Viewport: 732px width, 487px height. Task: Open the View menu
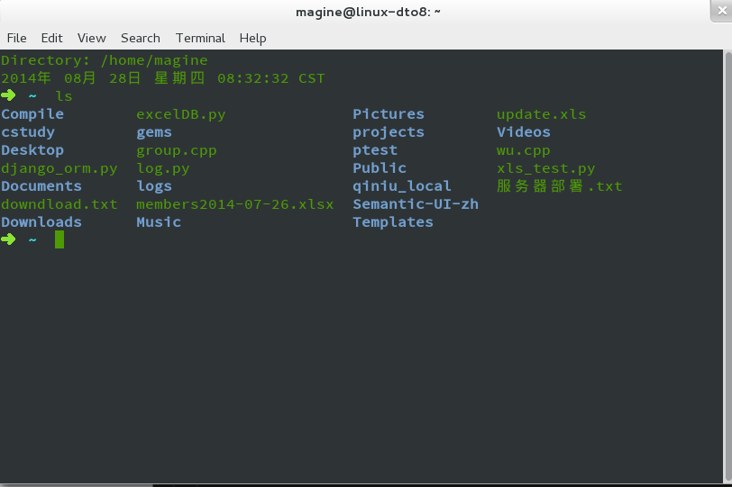[91, 38]
